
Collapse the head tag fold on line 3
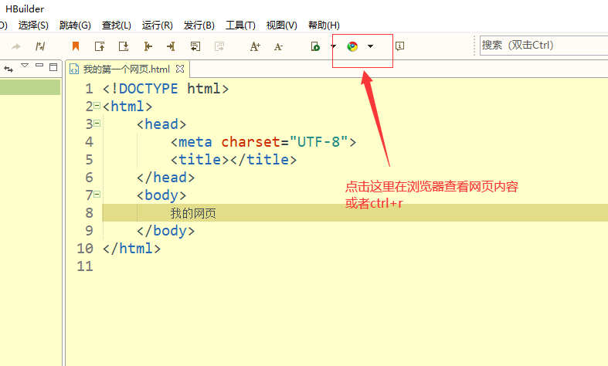click(x=97, y=124)
